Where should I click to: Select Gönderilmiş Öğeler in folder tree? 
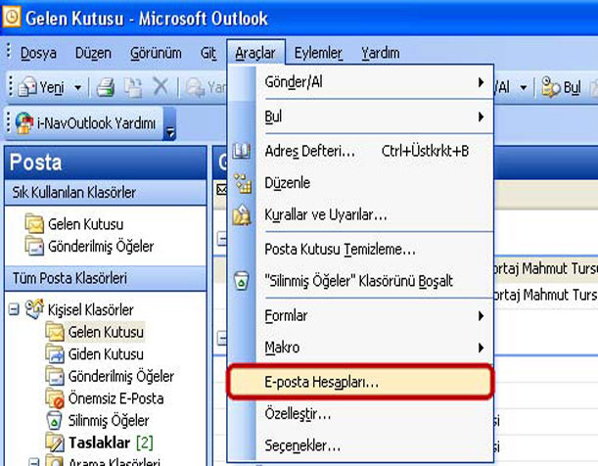coord(121,376)
